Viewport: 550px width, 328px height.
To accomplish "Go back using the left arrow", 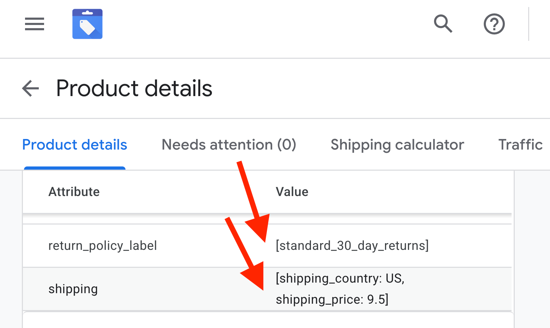I will tap(30, 88).
